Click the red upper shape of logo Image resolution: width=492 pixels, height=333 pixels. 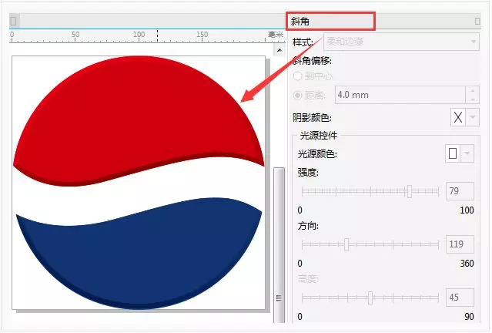(x=138, y=121)
